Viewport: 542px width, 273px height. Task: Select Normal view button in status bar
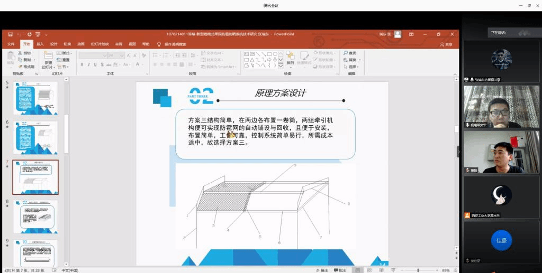point(358,270)
